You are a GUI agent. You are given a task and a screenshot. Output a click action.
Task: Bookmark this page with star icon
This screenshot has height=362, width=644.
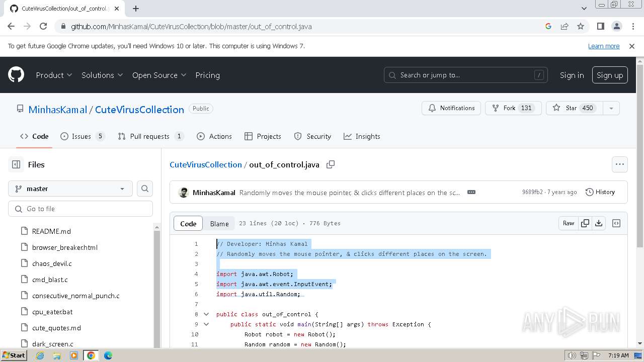click(581, 26)
